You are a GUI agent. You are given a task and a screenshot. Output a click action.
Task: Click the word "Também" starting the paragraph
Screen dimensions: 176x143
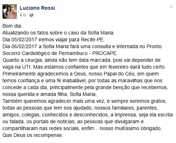[x=12, y=101]
